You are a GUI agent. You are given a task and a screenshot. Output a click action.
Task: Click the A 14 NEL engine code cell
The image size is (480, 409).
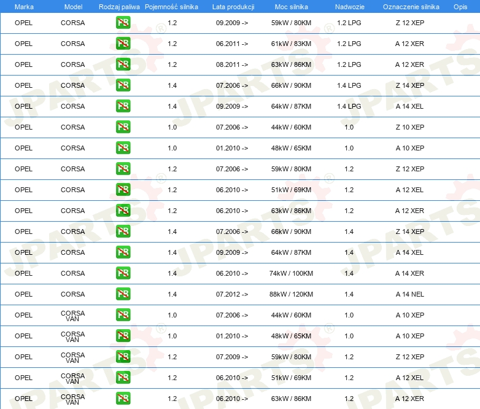tap(409, 294)
